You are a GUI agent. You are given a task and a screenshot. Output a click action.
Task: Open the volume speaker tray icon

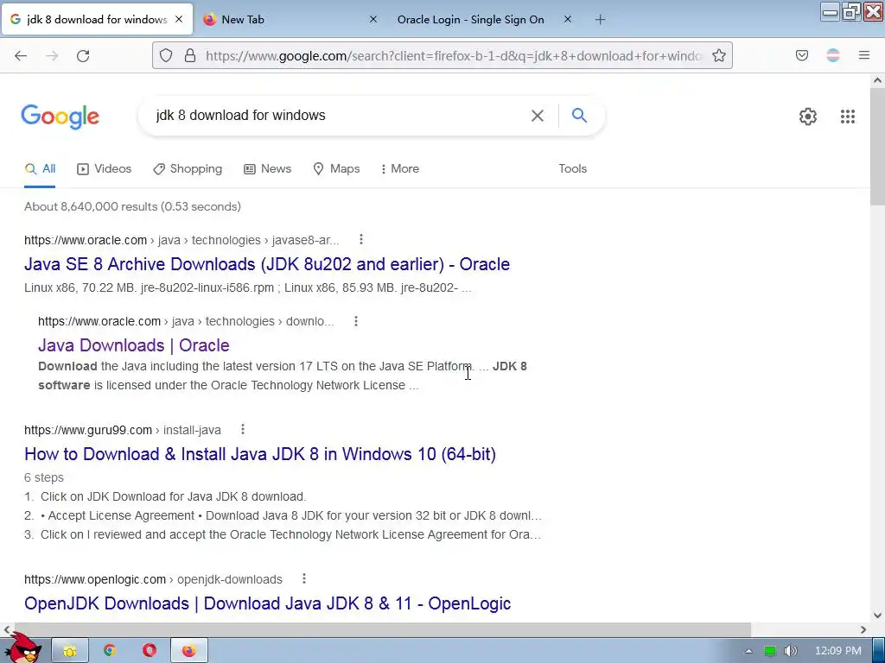pyautogui.click(x=790, y=651)
